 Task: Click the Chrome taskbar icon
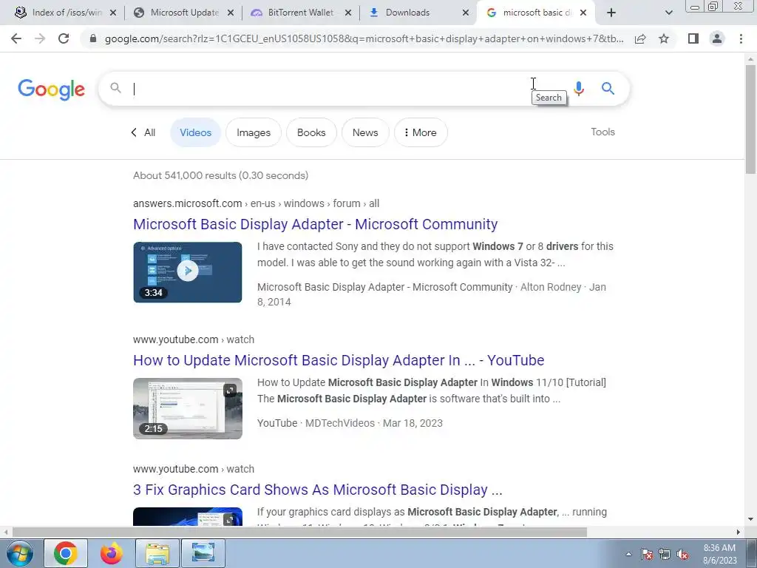[x=66, y=553]
